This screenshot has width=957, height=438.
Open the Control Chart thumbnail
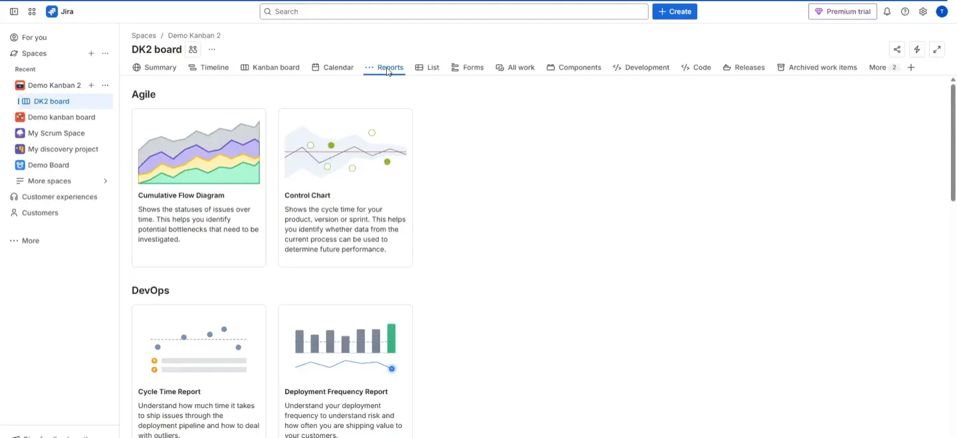point(345,152)
